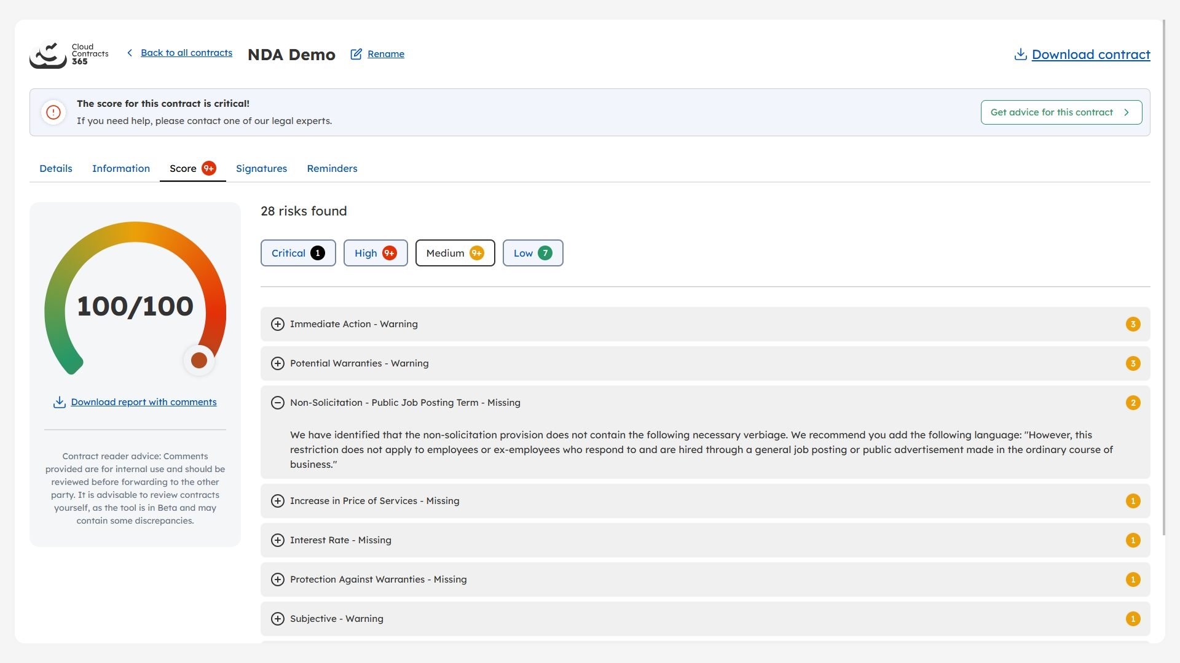Click the critical alert warning icon

tap(53, 112)
